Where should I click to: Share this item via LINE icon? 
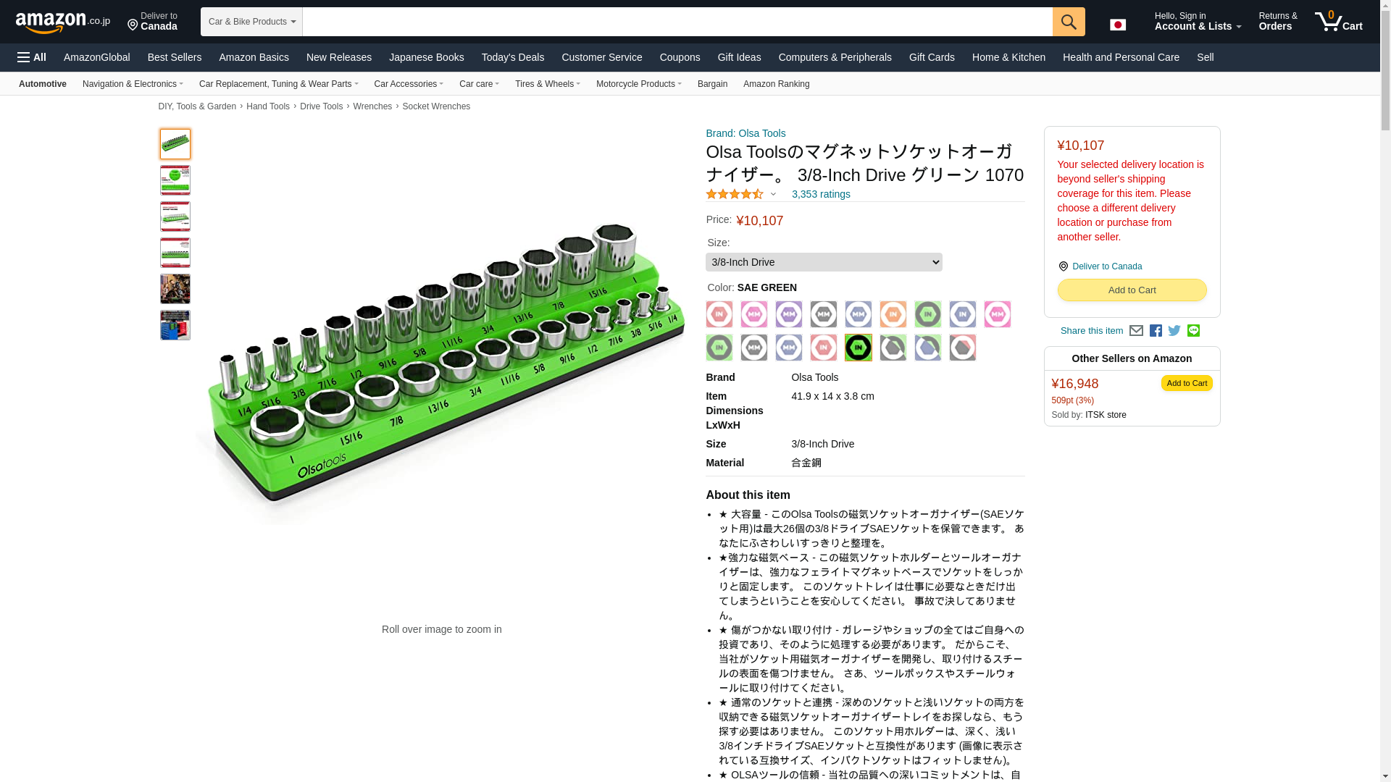[1193, 331]
